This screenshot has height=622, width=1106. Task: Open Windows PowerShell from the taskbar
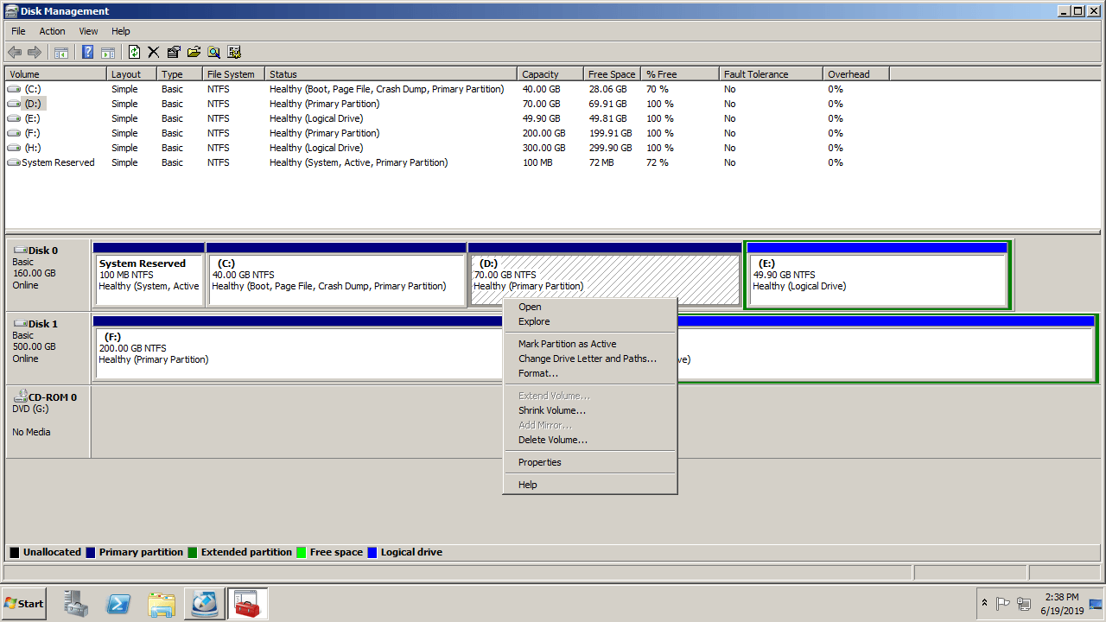pyautogui.click(x=118, y=603)
